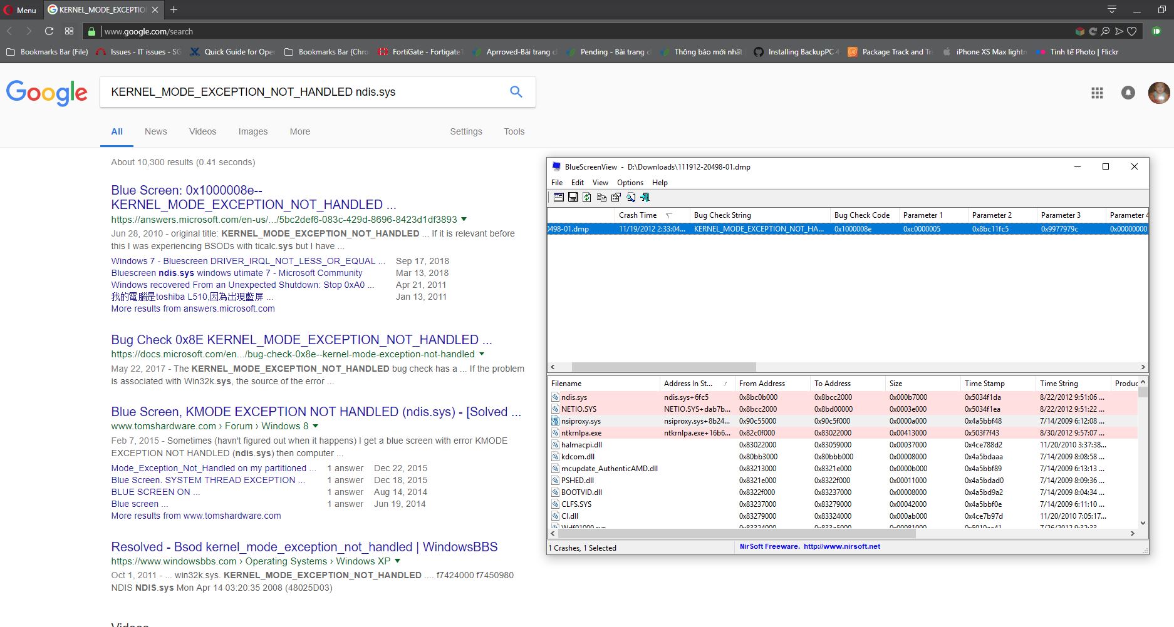Open the Edit menu in BlueScreenView
The image size is (1174, 627).
click(578, 183)
